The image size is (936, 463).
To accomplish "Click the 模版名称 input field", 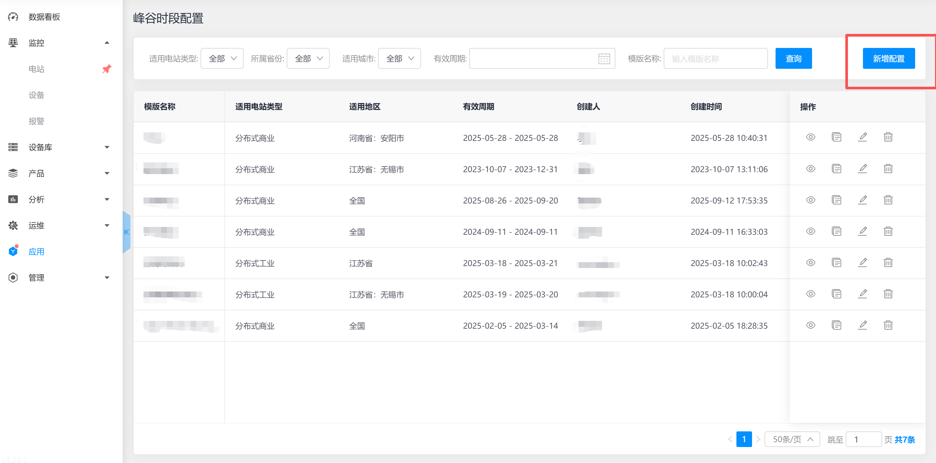I will pyautogui.click(x=715, y=58).
